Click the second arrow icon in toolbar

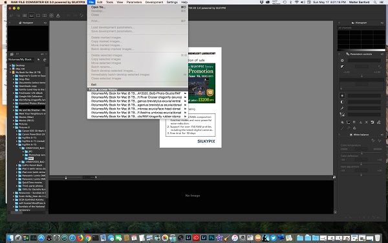[18, 16]
